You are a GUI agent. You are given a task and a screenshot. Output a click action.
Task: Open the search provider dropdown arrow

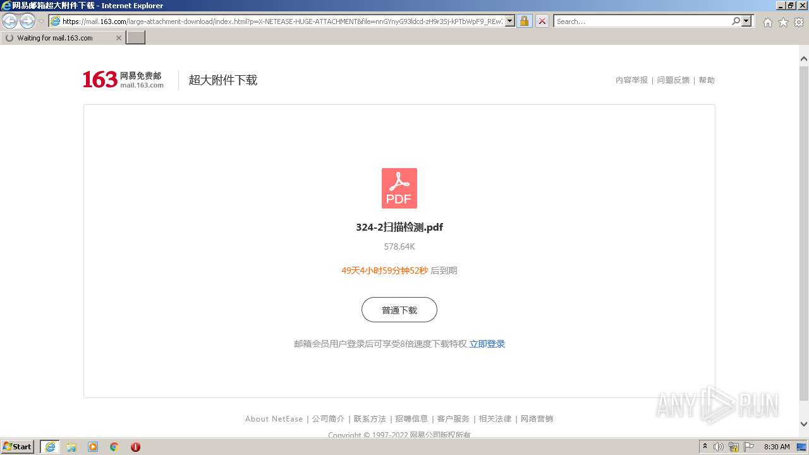pyautogui.click(x=746, y=21)
